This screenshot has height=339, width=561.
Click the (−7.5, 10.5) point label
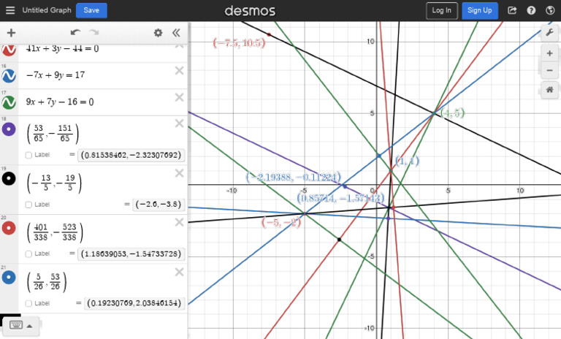coord(239,43)
